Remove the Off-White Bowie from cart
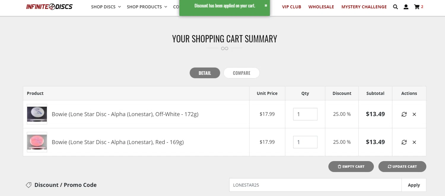The height and width of the screenshot is (196, 445). pos(414,114)
